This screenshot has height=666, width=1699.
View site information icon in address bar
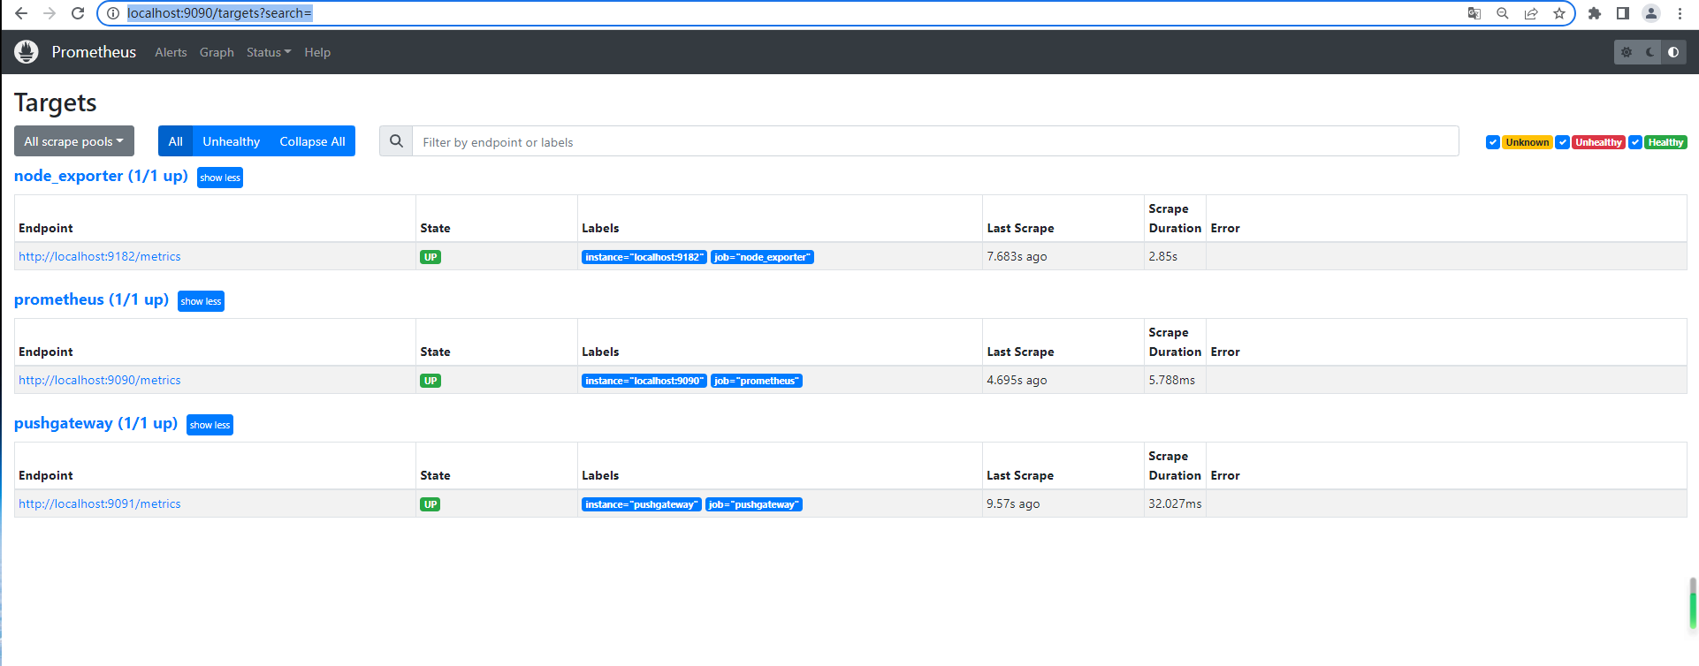click(x=113, y=13)
